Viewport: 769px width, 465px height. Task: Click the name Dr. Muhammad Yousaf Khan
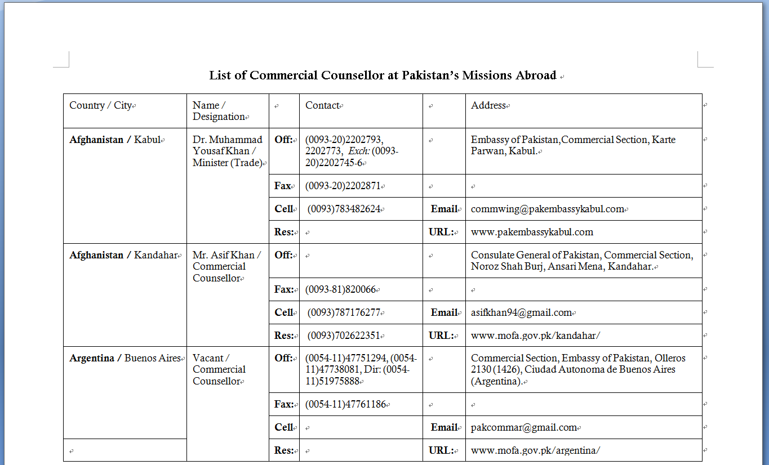227,145
